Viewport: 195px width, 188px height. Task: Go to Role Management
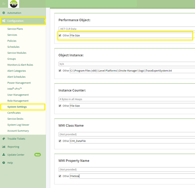point(18,101)
